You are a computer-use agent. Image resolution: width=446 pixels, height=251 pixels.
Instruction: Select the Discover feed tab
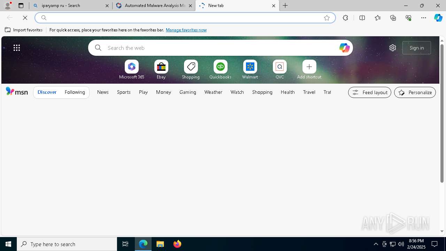click(47, 92)
